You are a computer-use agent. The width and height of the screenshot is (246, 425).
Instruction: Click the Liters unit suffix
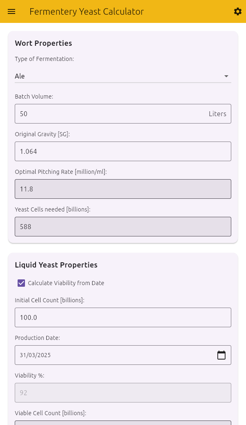pos(217,114)
